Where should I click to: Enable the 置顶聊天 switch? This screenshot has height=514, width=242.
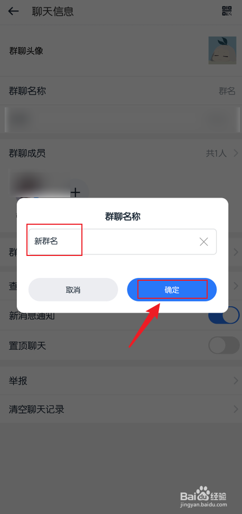pyautogui.click(x=224, y=345)
